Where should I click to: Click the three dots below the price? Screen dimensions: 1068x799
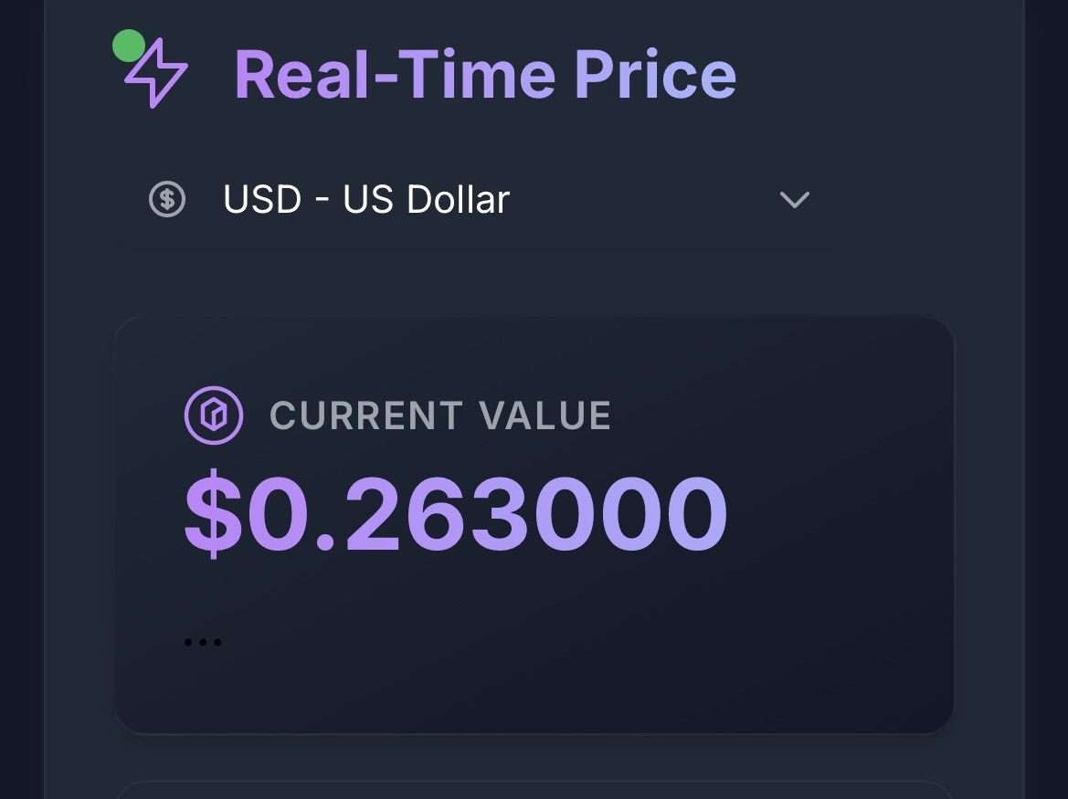pos(203,643)
